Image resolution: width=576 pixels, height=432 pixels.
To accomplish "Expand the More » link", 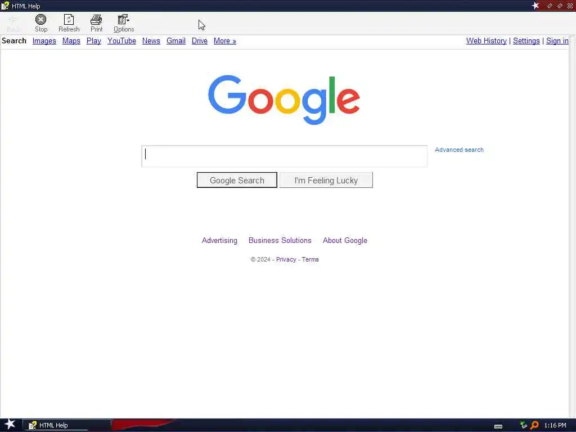I will (225, 40).
